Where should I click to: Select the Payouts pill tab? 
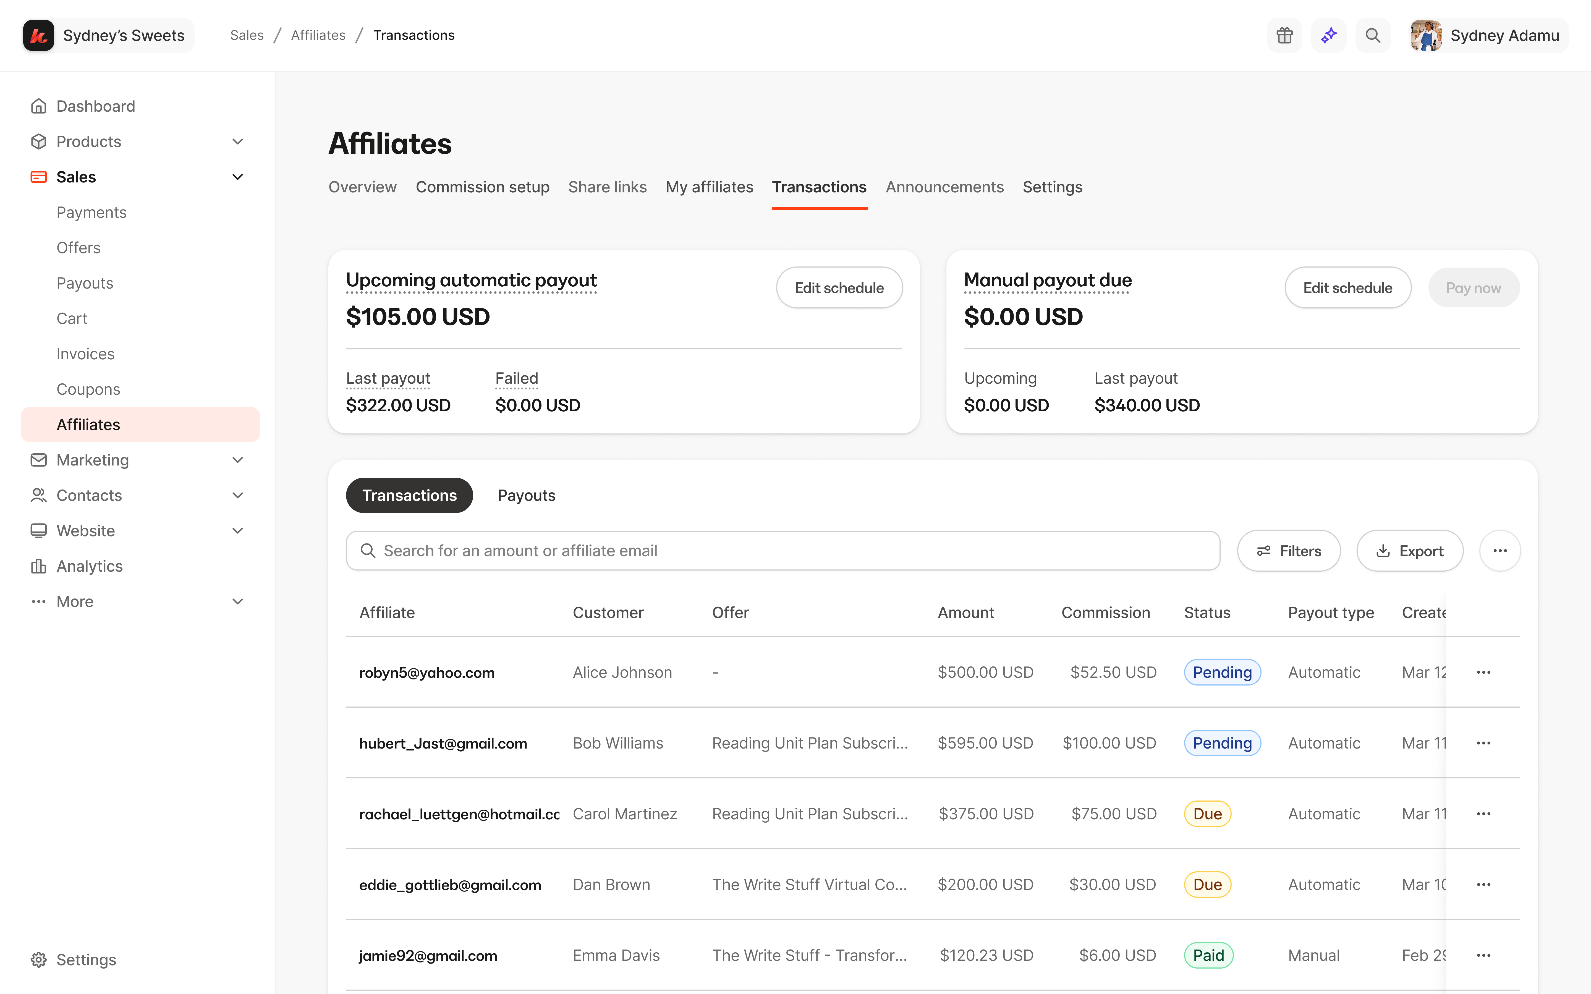coord(526,496)
